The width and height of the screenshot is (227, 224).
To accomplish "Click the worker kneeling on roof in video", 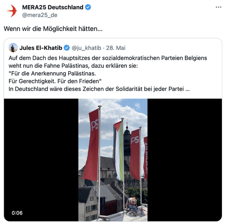I will (x=132, y=205).
